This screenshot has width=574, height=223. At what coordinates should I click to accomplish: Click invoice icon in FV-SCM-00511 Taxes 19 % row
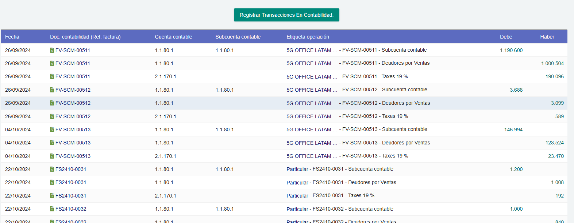(x=52, y=77)
